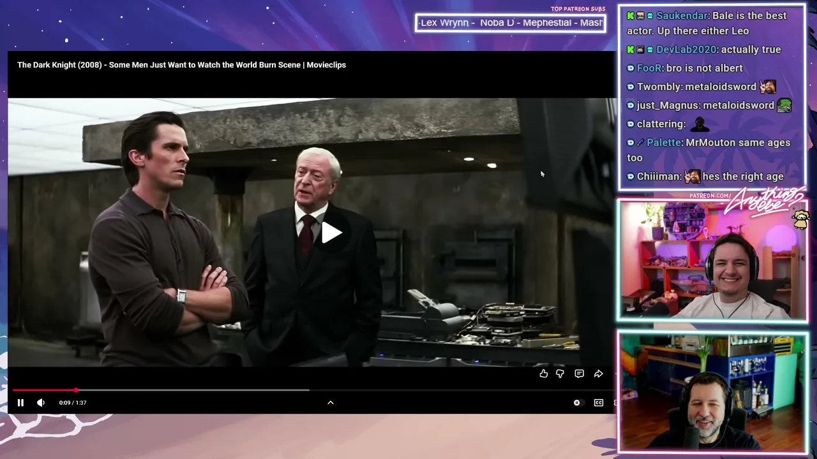Click Twombly's username in chat
The width and height of the screenshot is (817, 459).
click(658, 87)
